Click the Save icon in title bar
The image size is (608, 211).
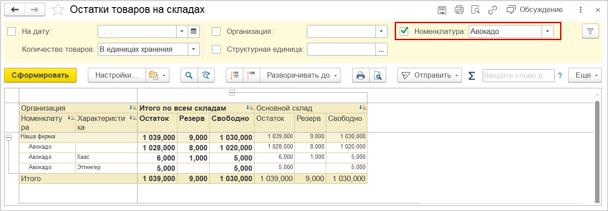pos(442,10)
